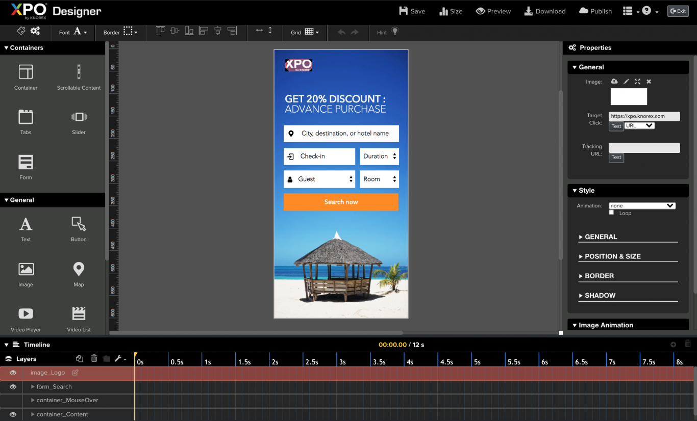Open the list view menu in header
This screenshot has width=697, height=421.
(x=631, y=11)
